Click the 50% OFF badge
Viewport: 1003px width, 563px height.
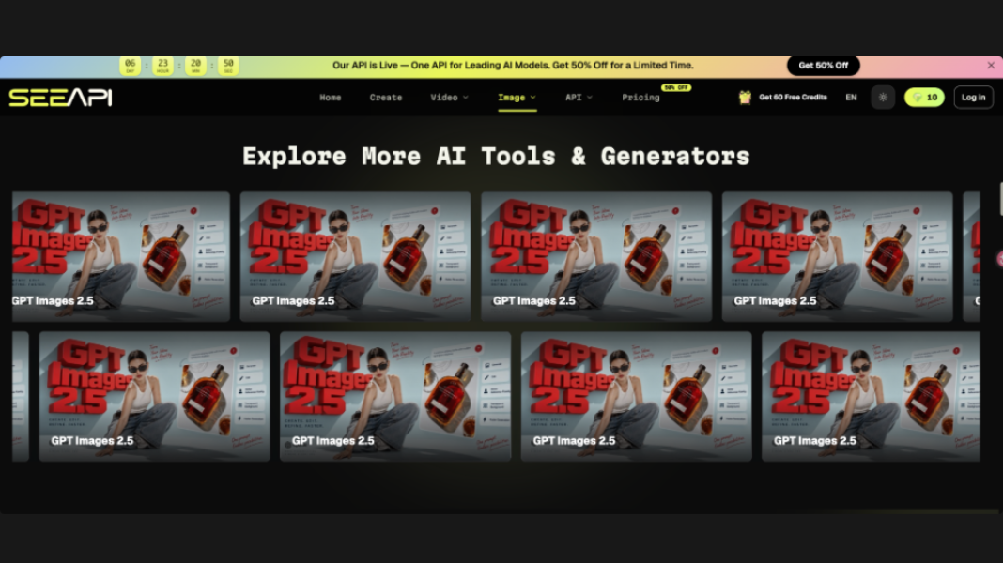(676, 87)
